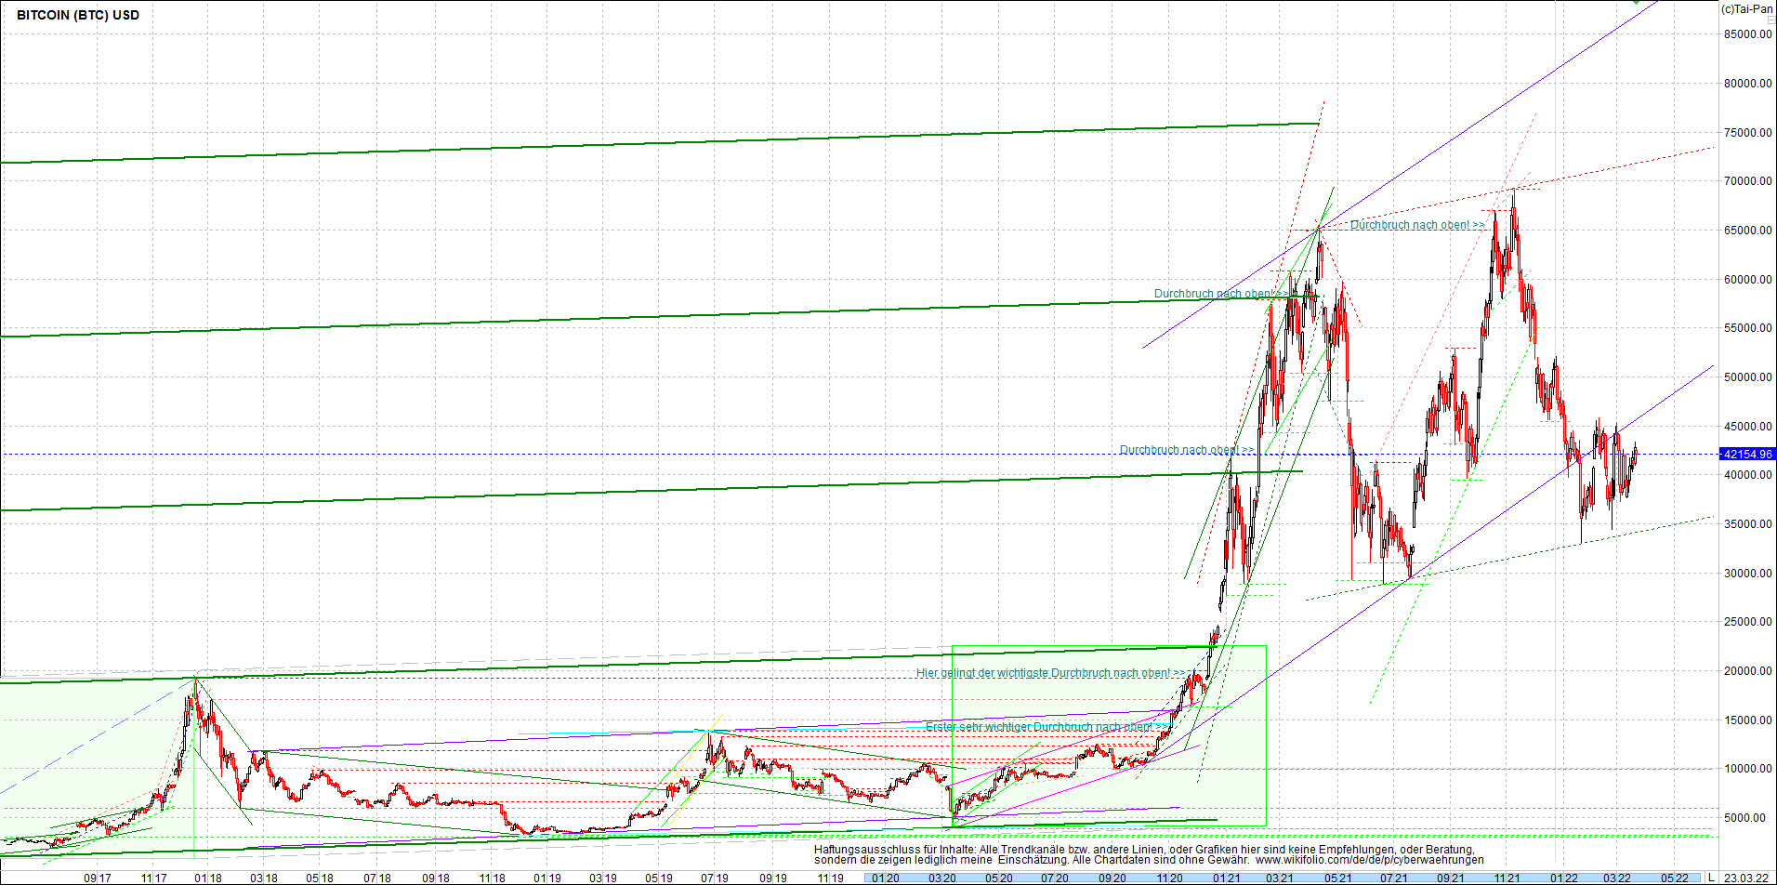Click the 07 18 date axis label
This screenshot has height=885, width=1777.
pos(377,878)
